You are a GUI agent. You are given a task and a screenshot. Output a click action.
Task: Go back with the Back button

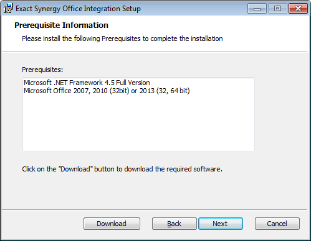click(175, 224)
